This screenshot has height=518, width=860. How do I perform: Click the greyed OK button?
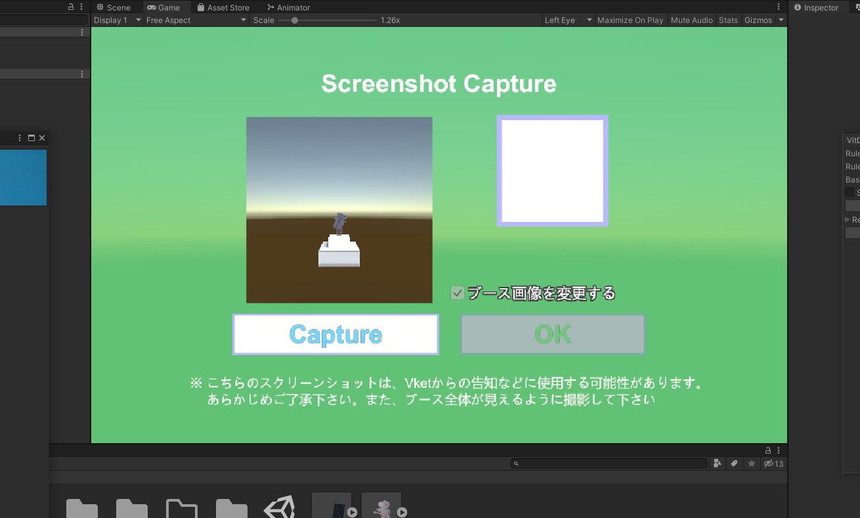(553, 334)
